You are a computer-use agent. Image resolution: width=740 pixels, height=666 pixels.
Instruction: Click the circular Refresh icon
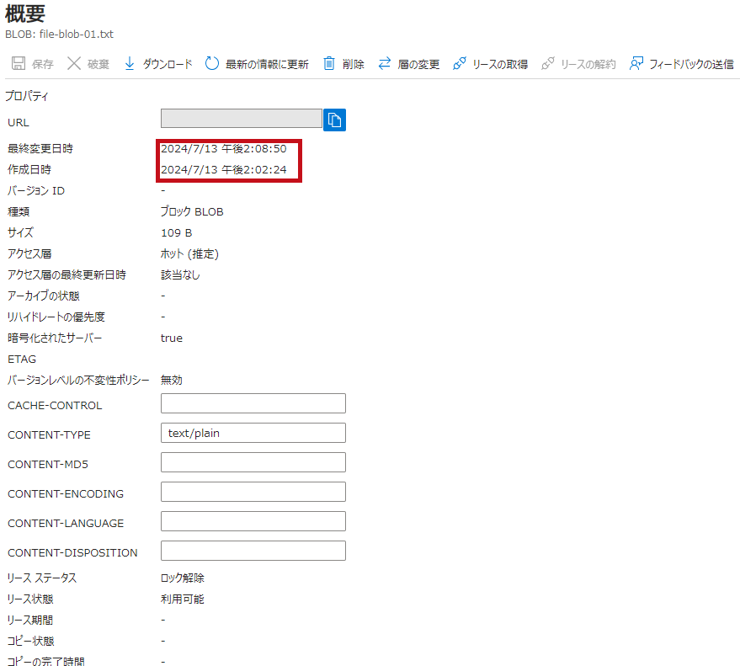[x=212, y=63]
